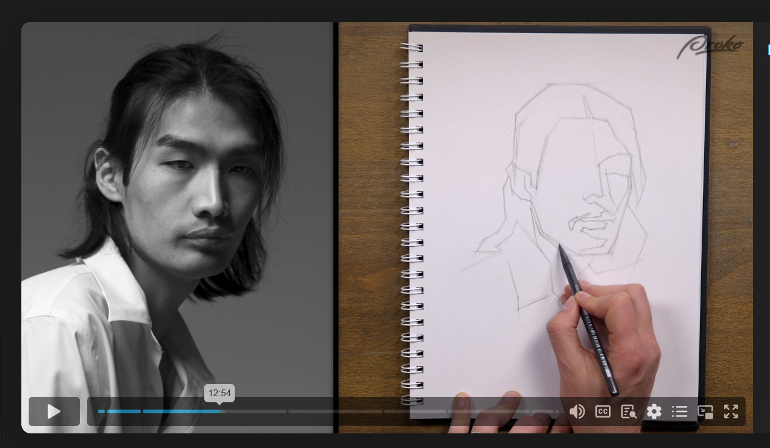Click the reference photo of the man
Screen dimensions: 770x448
tap(177, 227)
